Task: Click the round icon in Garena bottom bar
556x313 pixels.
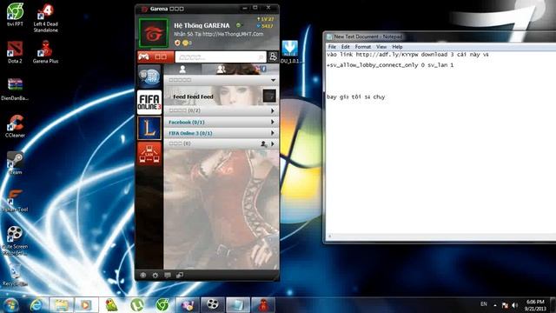Action: tap(142, 275)
